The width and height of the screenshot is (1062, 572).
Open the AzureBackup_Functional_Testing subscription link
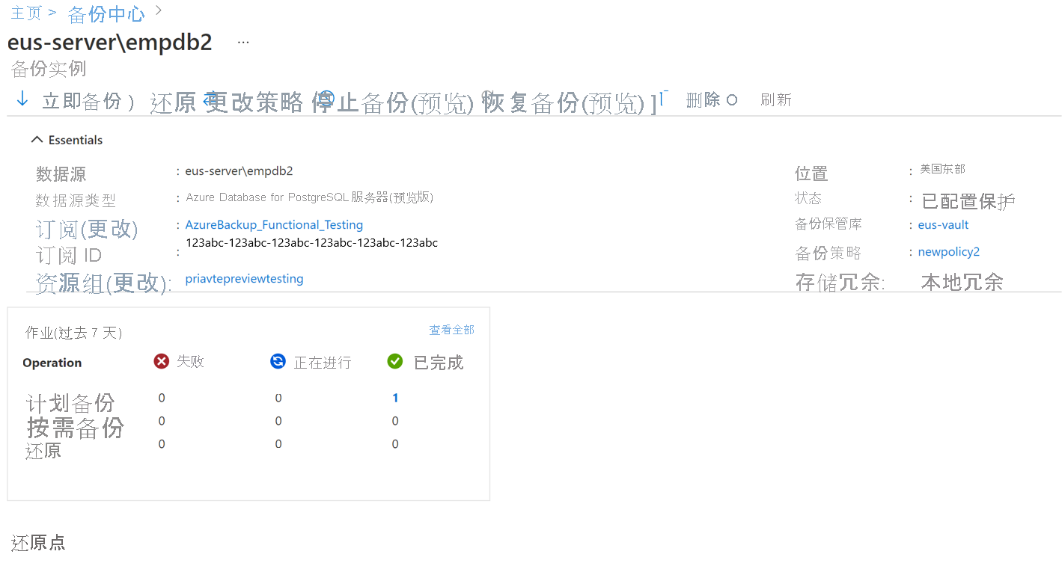(x=274, y=224)
